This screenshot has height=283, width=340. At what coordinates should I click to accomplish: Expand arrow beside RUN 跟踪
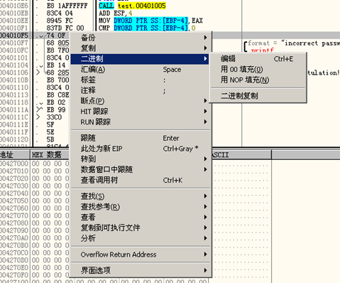(205, 122)
